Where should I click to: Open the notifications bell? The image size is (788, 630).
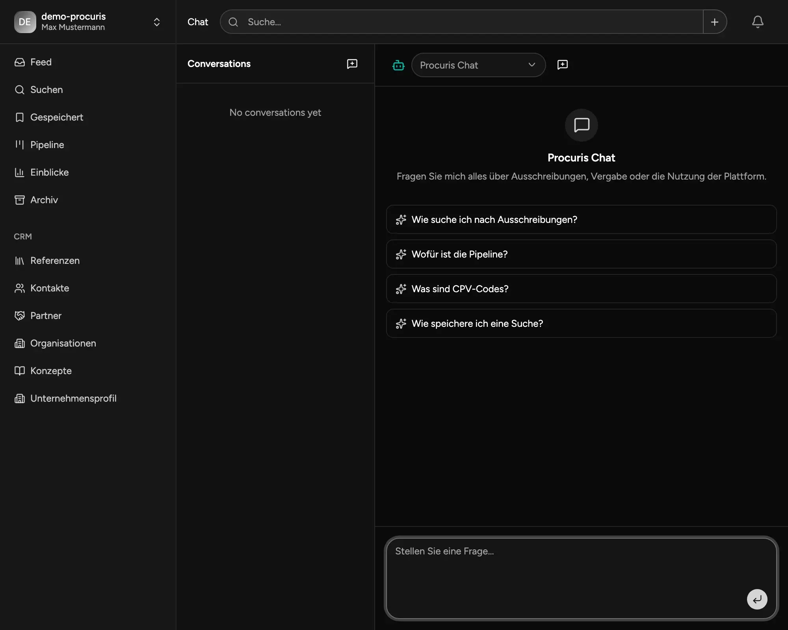click(x=758, y=22)
